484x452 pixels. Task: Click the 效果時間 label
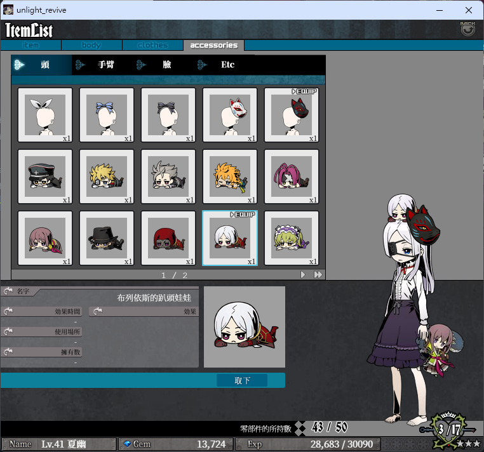(x=67, y=312)
